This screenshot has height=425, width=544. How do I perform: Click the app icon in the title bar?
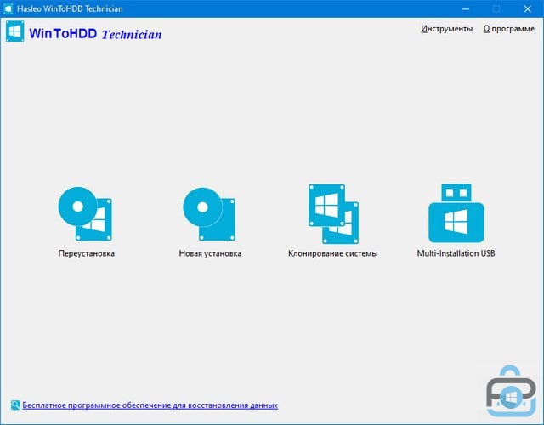coord(8,8)
